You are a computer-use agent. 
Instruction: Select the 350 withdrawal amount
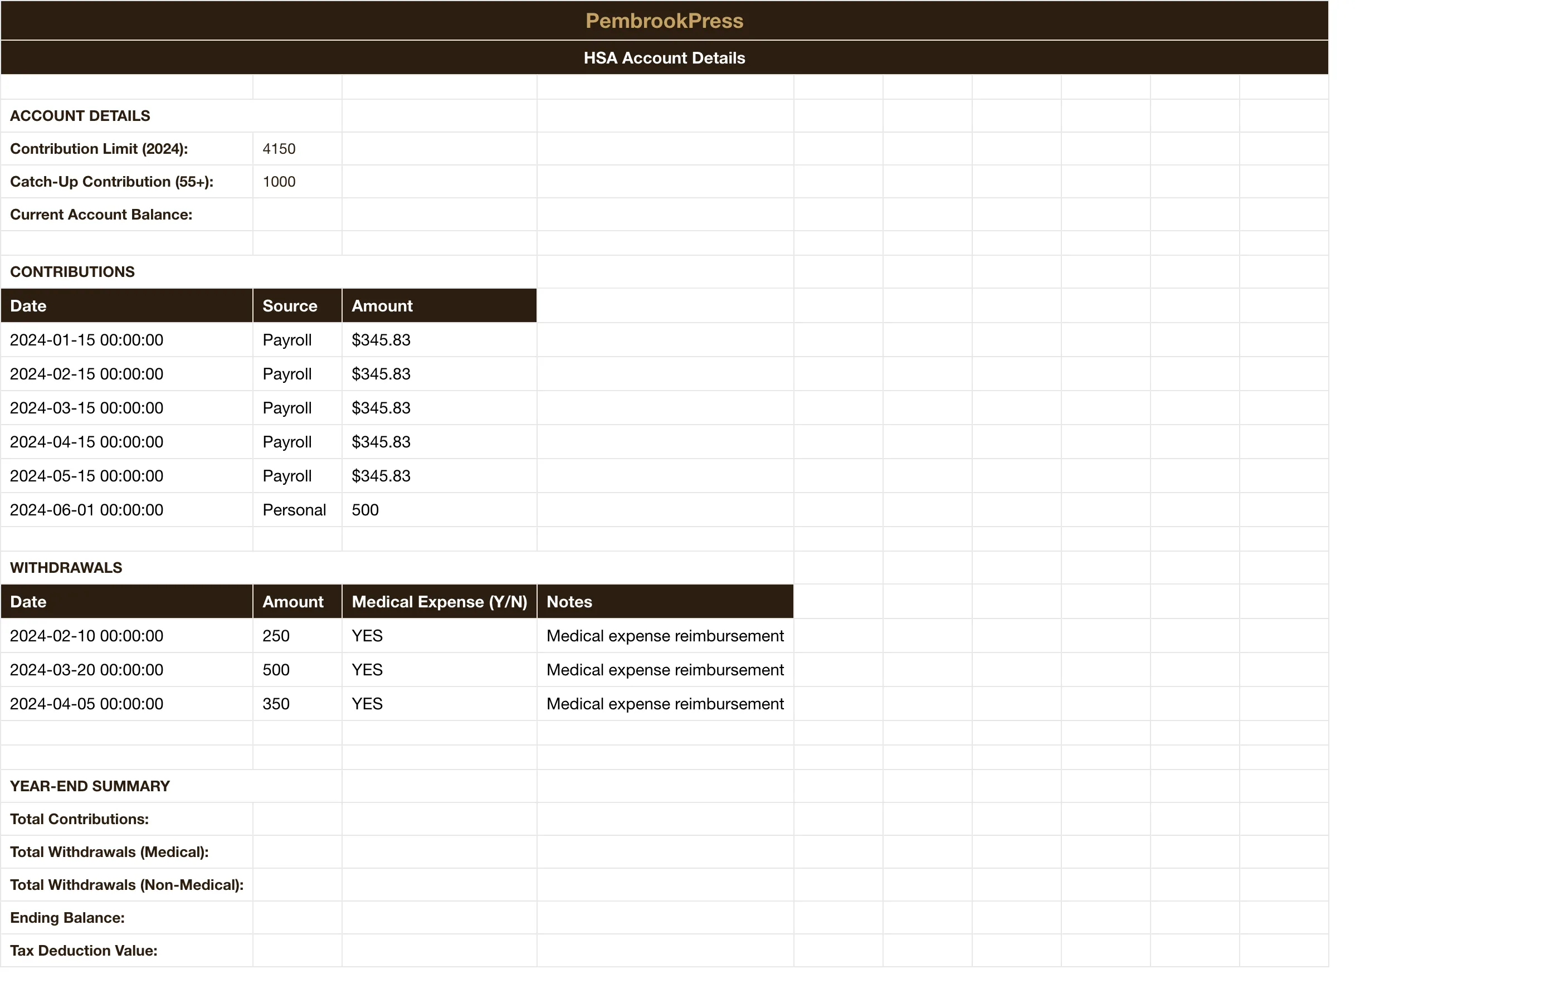tap(298, 703)
